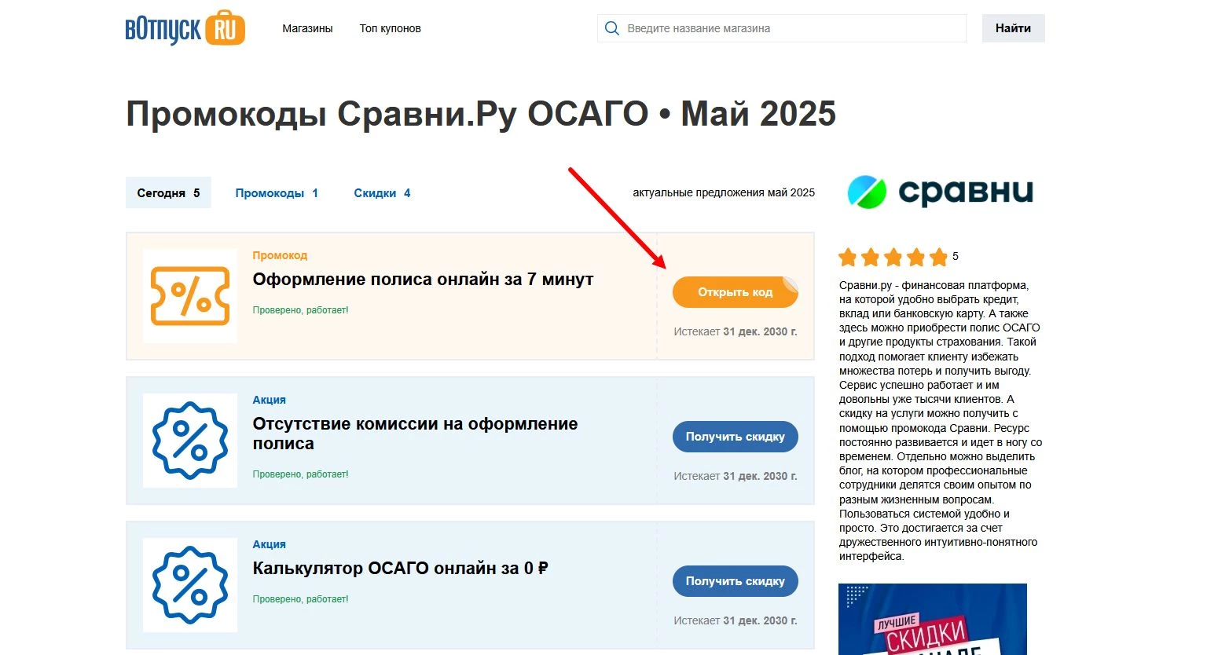This screenshot has width=1207, height=655.
Task: Click the percent badge beside Калькулятор ОСАГО
Action: coord(189,584)
